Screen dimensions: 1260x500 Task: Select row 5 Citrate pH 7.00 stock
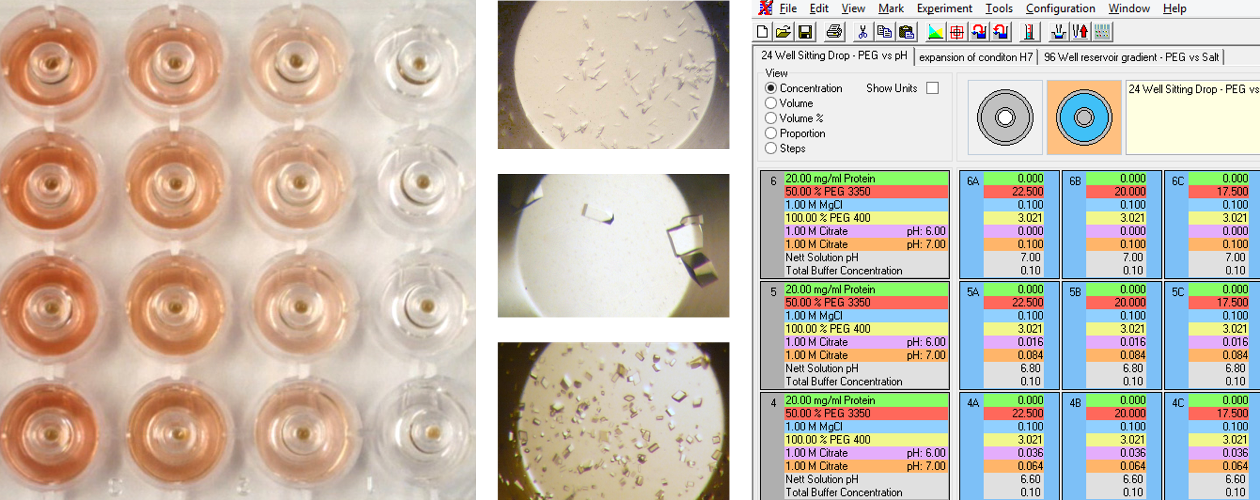pos(866,355)
